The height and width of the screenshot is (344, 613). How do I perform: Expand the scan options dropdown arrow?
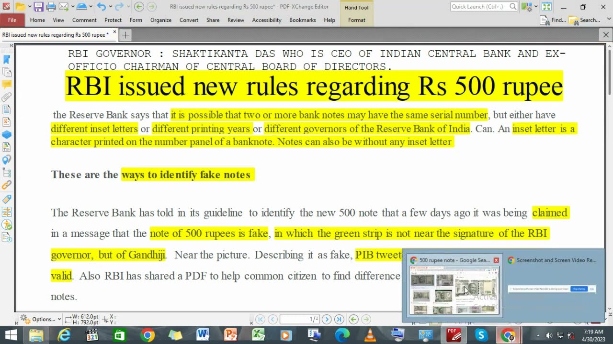(91, 7)
